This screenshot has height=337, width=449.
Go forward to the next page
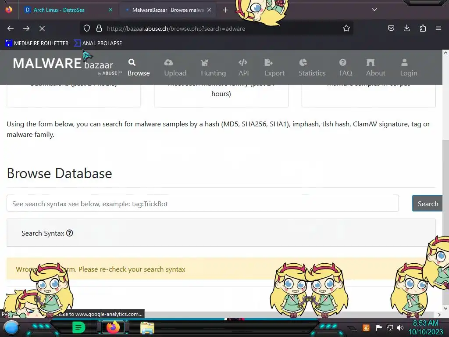tap(26, 29)
